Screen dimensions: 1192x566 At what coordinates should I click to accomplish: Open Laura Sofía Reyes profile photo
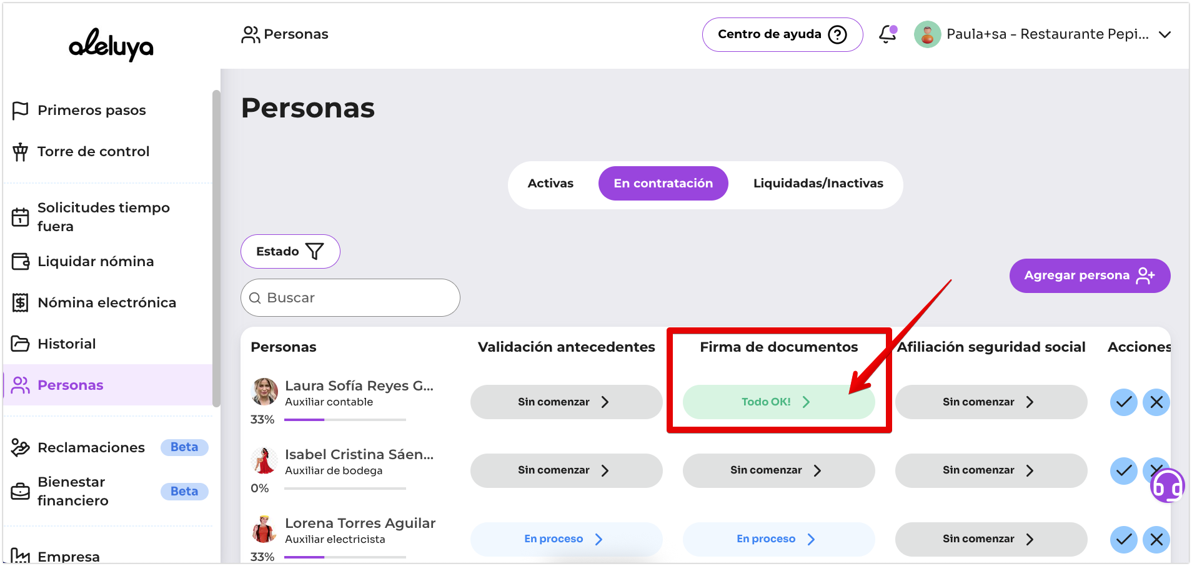[x=264, y=392]
